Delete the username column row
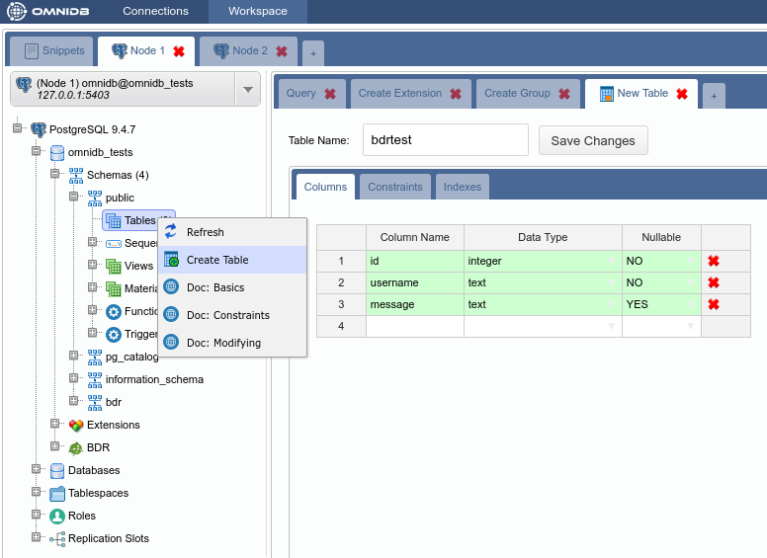The width and height of the screenshot is (767, 558). tap(713, 282)
